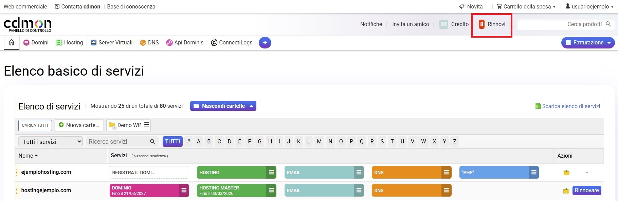Click the magnifier icon in Cerca prodotti
The width and height of the screenshot is (618, 201).
(608, 24)
